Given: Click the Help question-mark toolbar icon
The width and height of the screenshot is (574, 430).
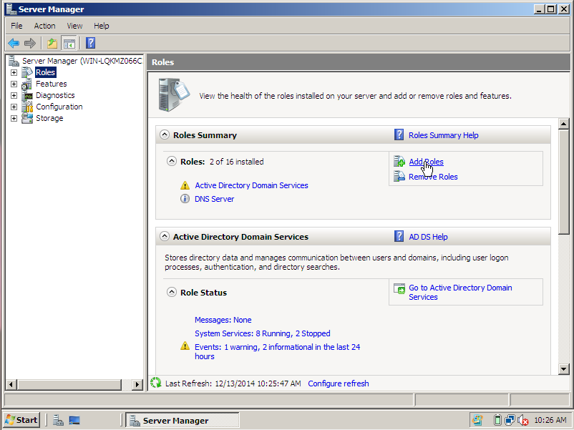Looking at the screenshot, I should click(x=90, y=43).
